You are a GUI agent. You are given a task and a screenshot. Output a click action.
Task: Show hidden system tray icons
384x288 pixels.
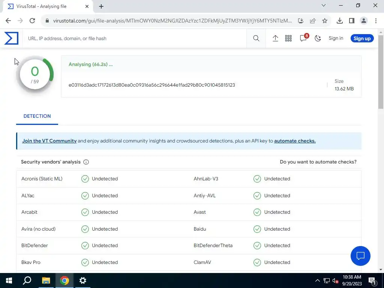pyautogui.click(x=317, y=280)
